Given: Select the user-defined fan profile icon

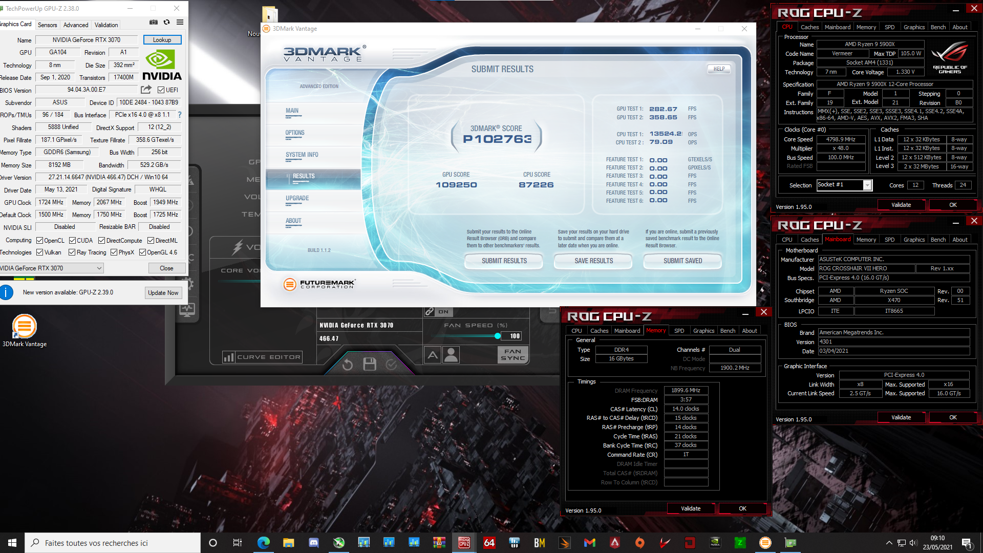Looking at the screenshot, I should (x=452, y=355).
